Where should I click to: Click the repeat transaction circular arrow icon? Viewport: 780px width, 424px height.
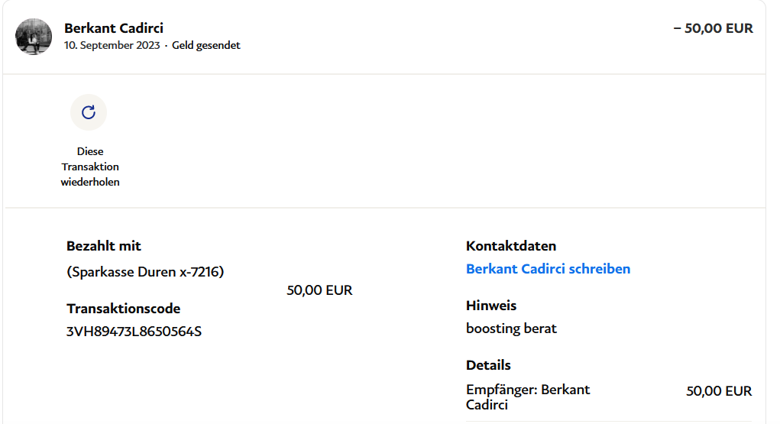89,112
